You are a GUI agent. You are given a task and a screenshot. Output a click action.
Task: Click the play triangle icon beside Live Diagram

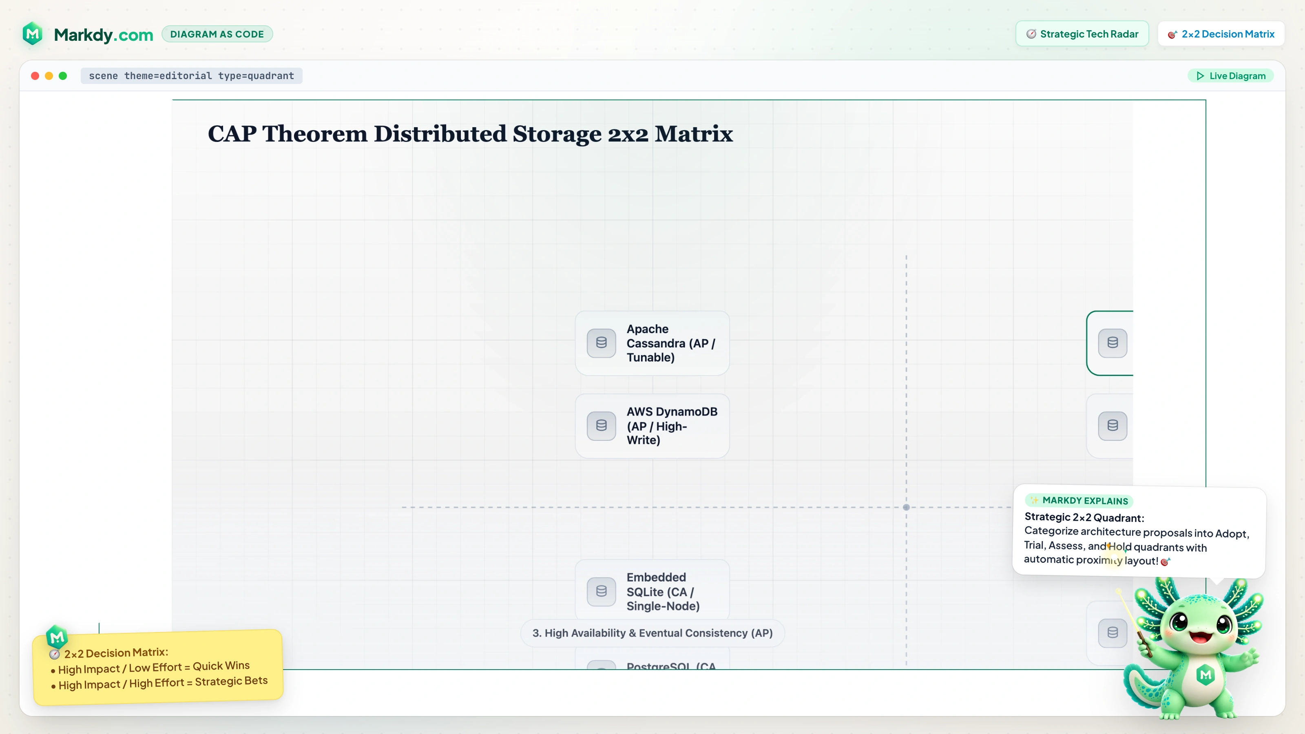1200,76
